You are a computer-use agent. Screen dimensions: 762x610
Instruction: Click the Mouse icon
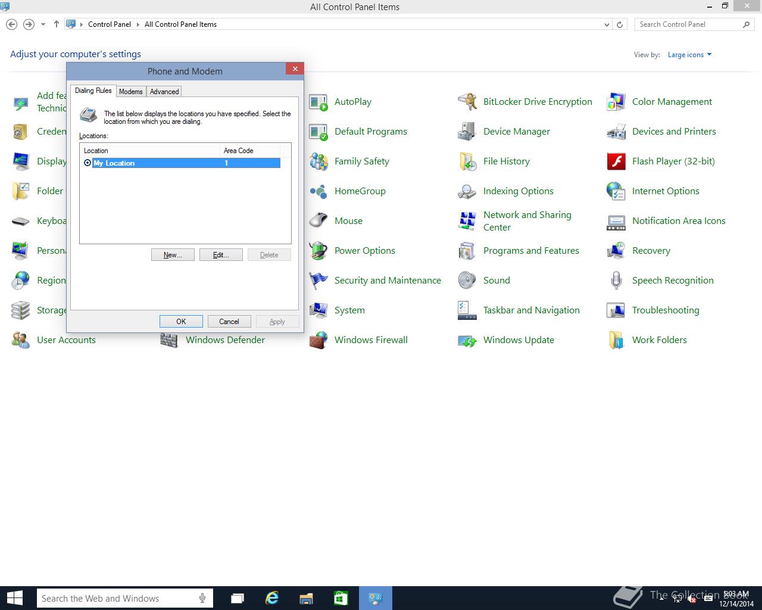tap(318, 220)
